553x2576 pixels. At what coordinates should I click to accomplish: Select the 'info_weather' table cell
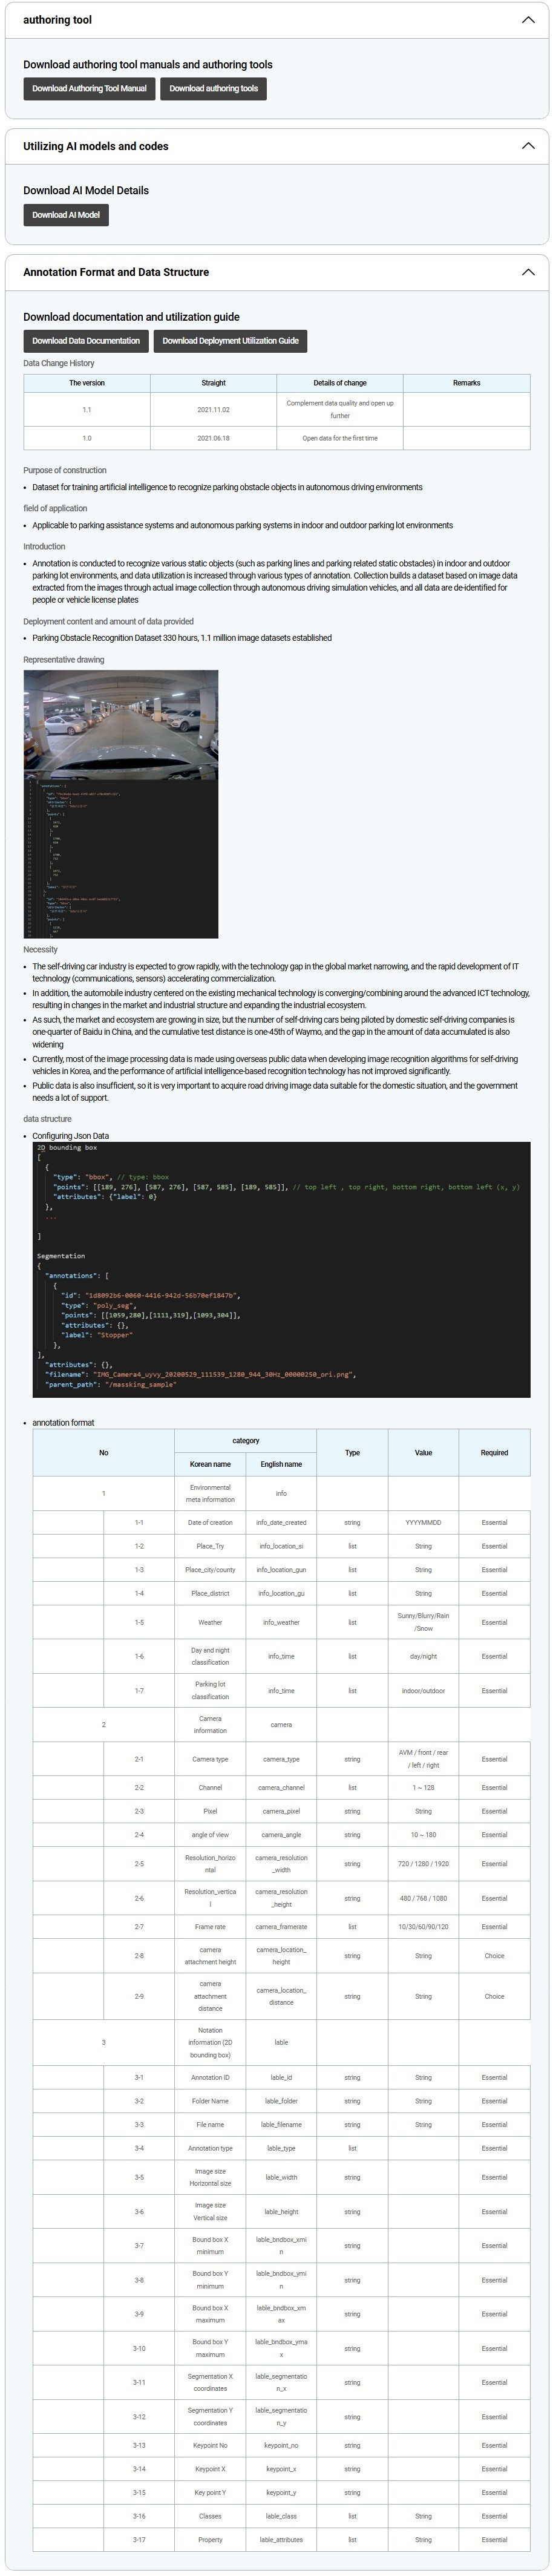[281, 1622]
